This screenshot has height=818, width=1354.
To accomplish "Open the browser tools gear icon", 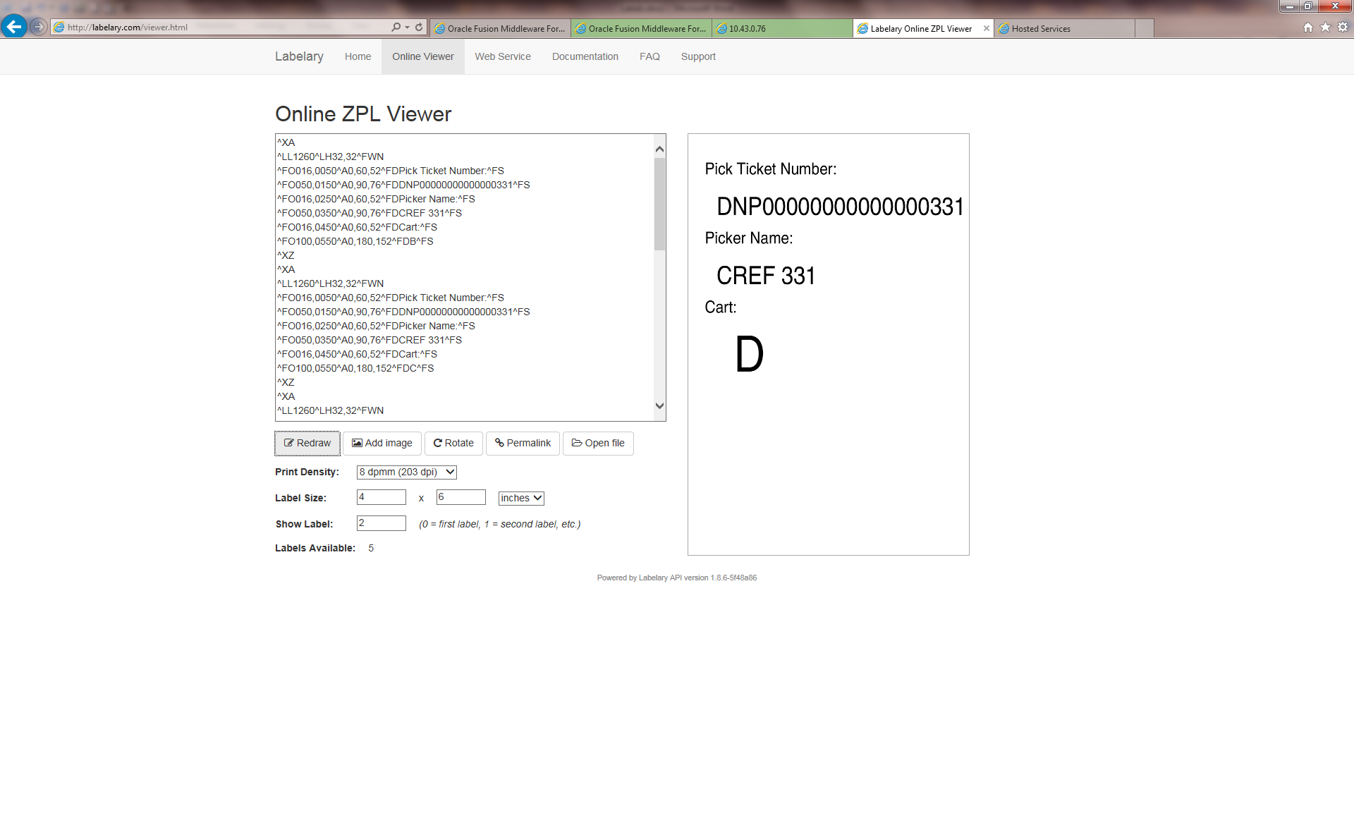I will point(1343,28).
